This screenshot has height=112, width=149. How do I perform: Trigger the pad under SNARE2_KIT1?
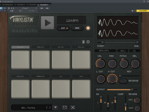[41, 89]
